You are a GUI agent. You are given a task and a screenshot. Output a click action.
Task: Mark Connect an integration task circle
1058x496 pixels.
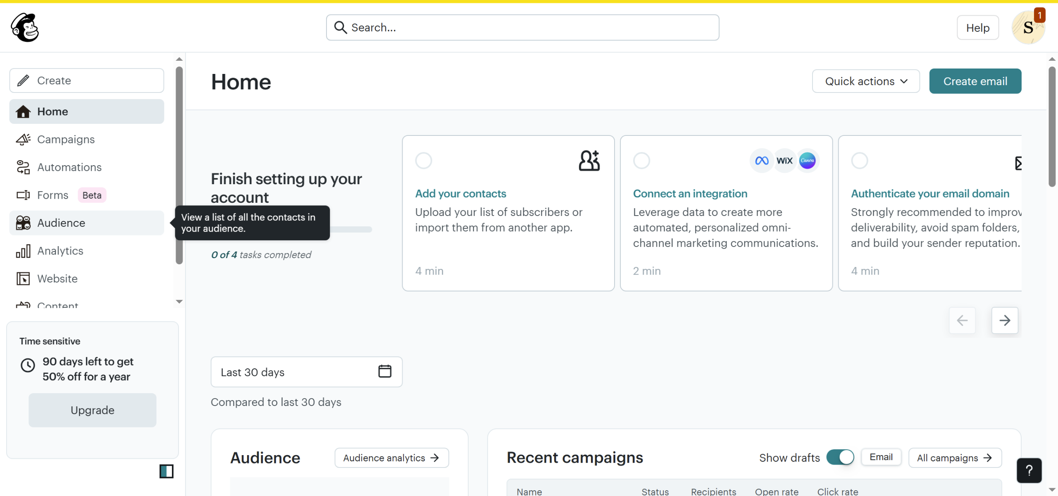click(641, 161)
